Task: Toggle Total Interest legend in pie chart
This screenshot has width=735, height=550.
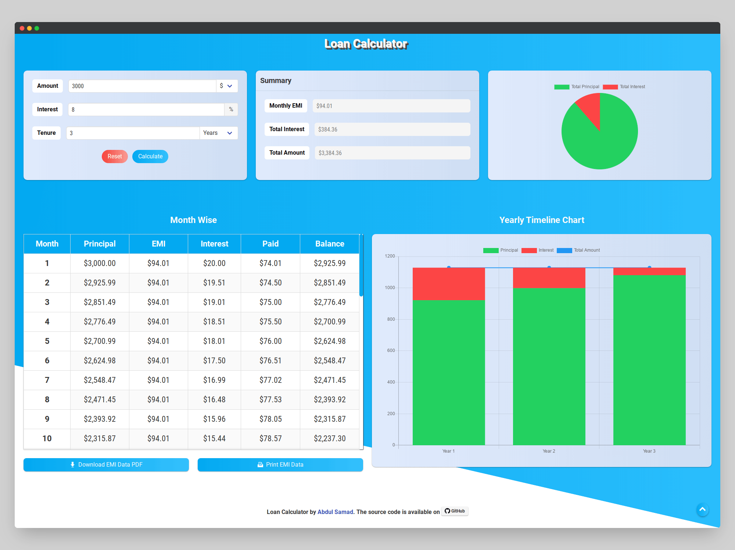Action: (x=624, y=87)
